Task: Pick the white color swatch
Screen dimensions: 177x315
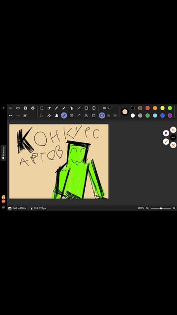Action: 133,116
